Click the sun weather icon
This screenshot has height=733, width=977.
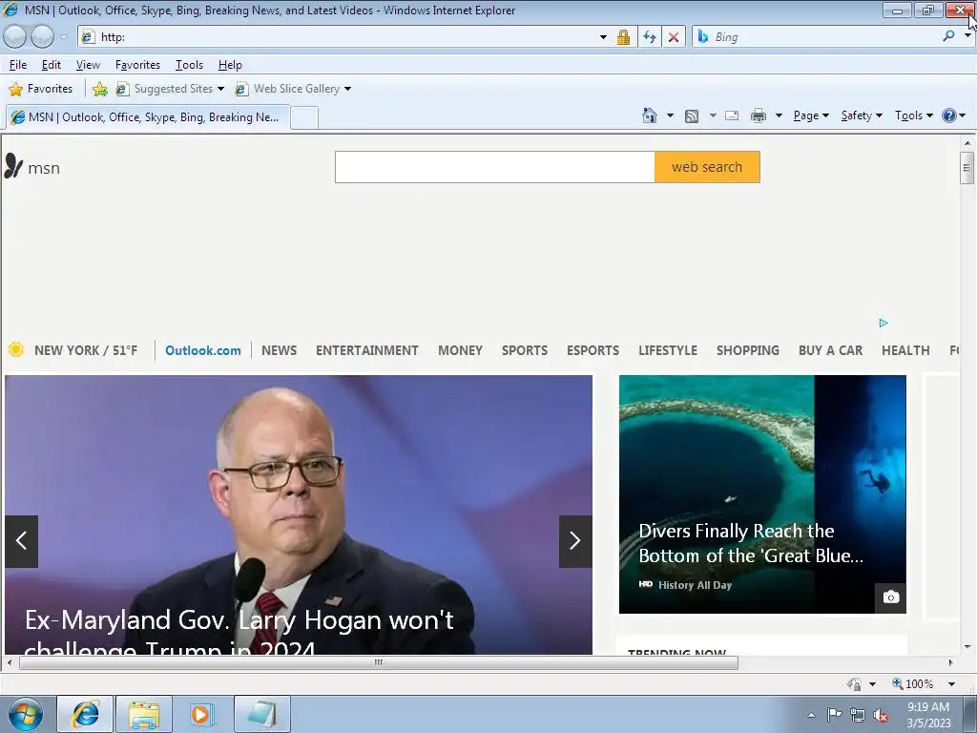[x=16, y=349]
